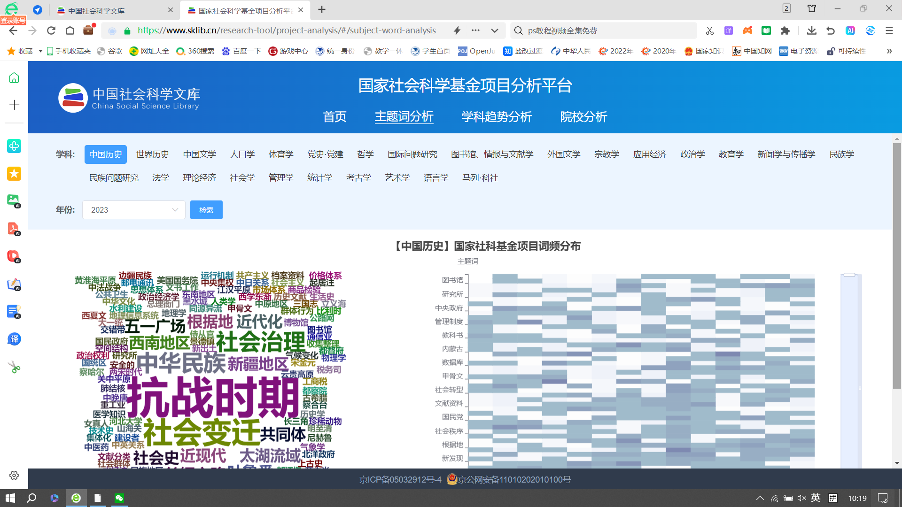
Task: Open the 中国知网 bookmark
Action: (x=752, y=51)
